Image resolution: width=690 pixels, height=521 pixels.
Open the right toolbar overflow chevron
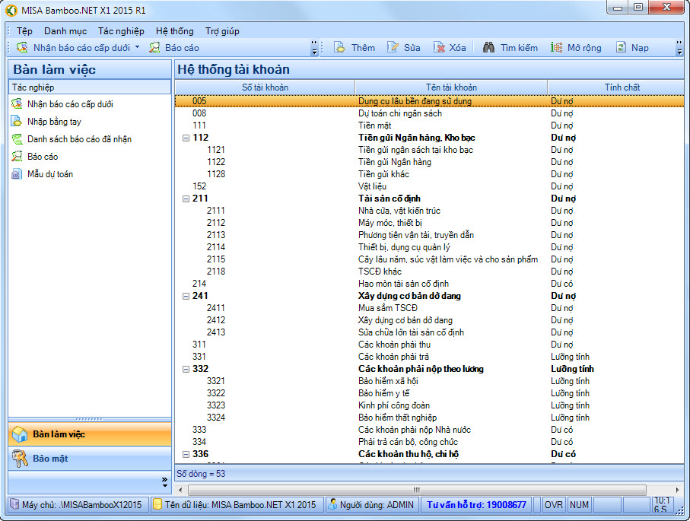coord(679,47)
